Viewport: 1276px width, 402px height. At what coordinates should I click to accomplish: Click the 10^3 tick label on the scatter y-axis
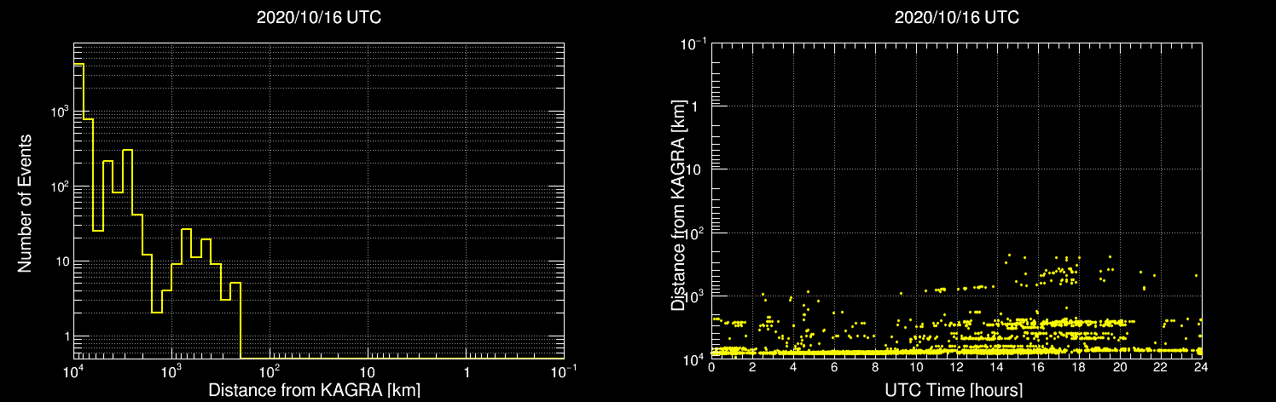click(694, 296)
